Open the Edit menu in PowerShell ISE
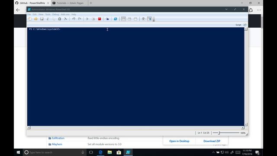This screenshot has width=277, height=156. [35, 14]
